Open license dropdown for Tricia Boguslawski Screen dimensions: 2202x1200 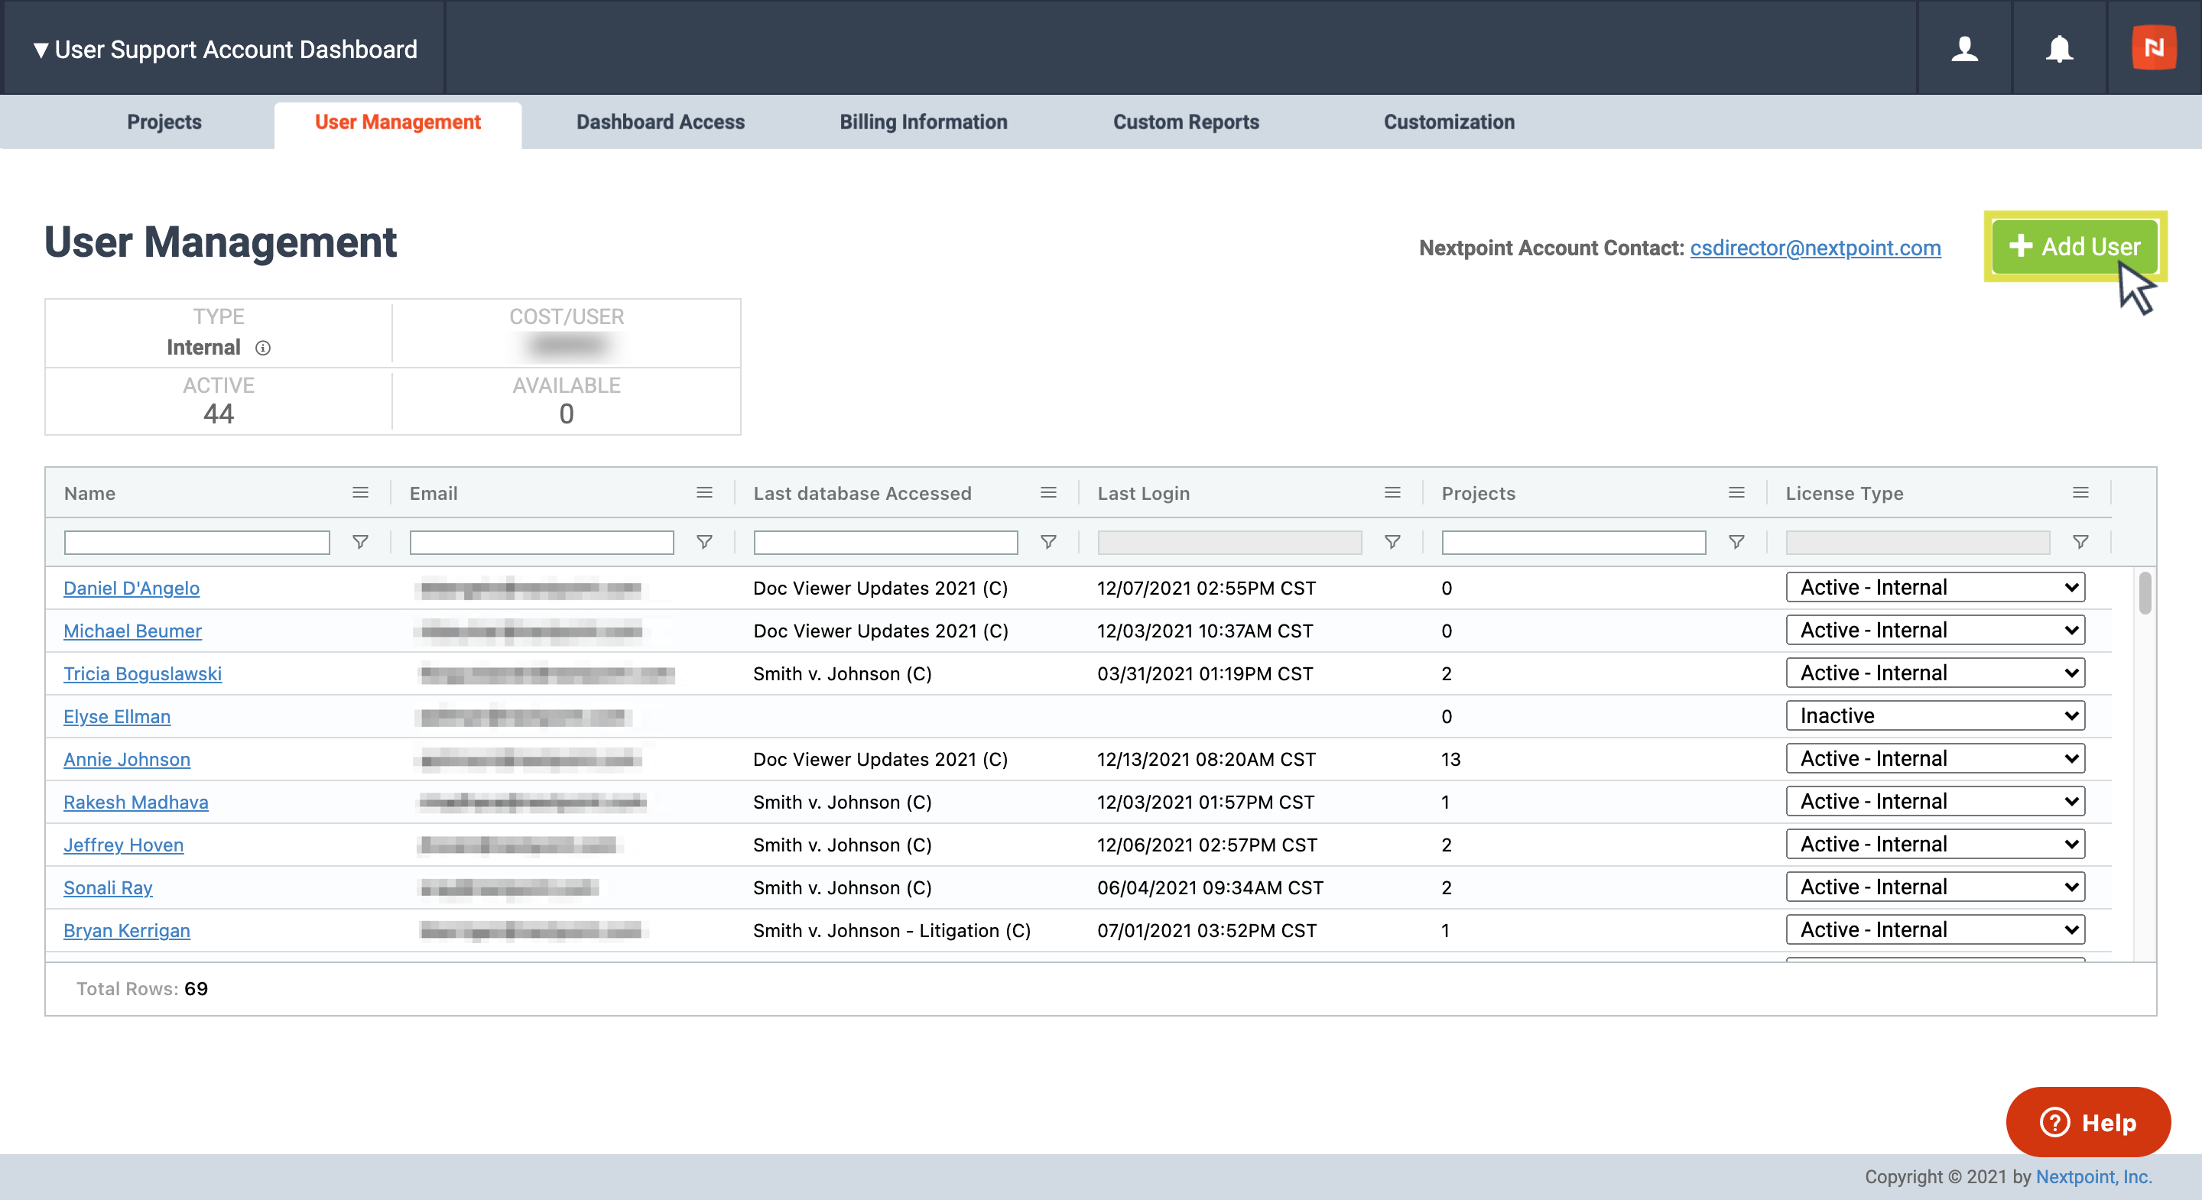(x=1935, y=673)
